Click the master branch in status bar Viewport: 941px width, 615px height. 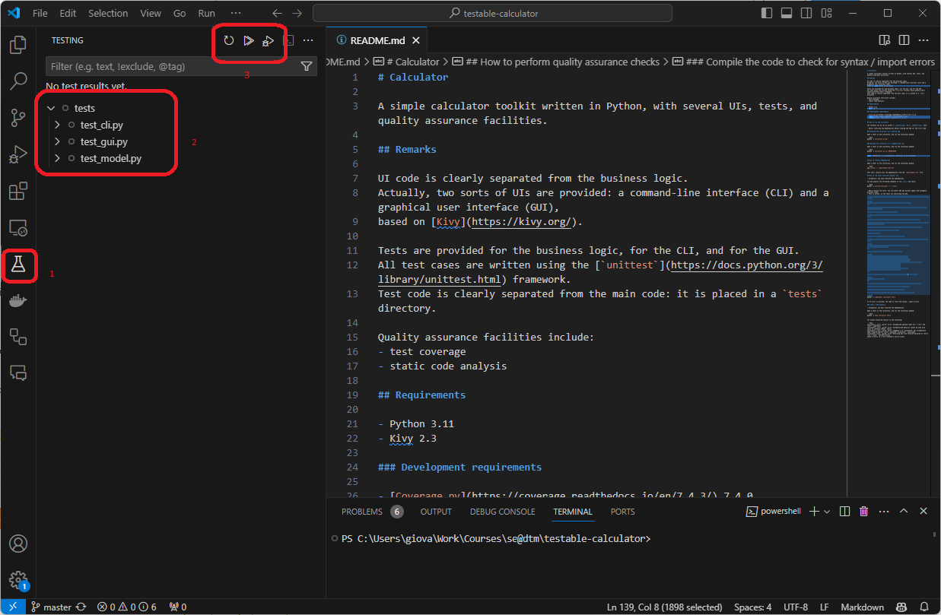point(51,607)
